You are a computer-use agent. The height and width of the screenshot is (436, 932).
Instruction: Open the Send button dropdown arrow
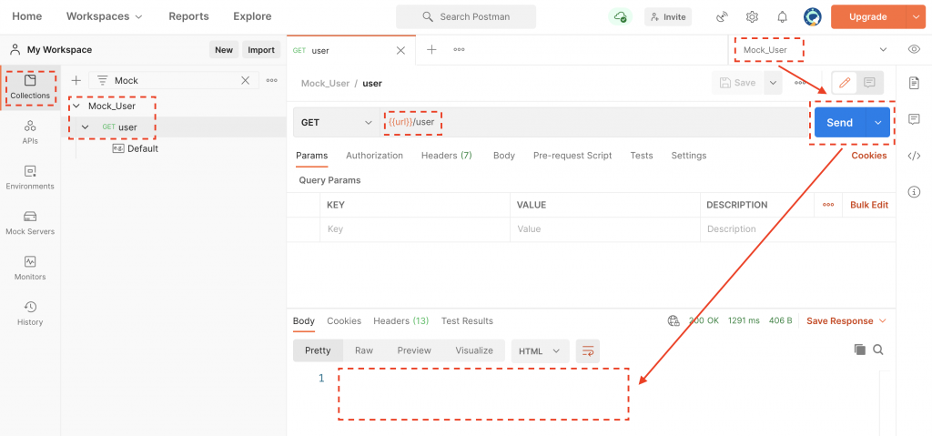click(878, 123)
